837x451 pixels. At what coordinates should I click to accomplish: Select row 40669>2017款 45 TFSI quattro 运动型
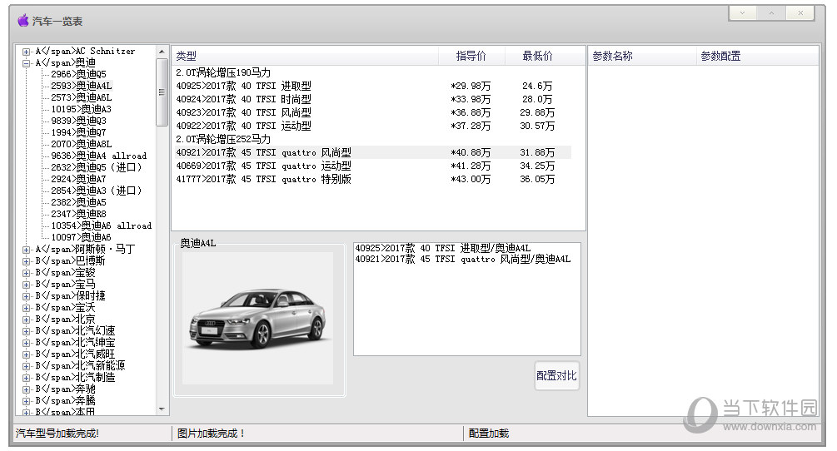coord(373,166)
